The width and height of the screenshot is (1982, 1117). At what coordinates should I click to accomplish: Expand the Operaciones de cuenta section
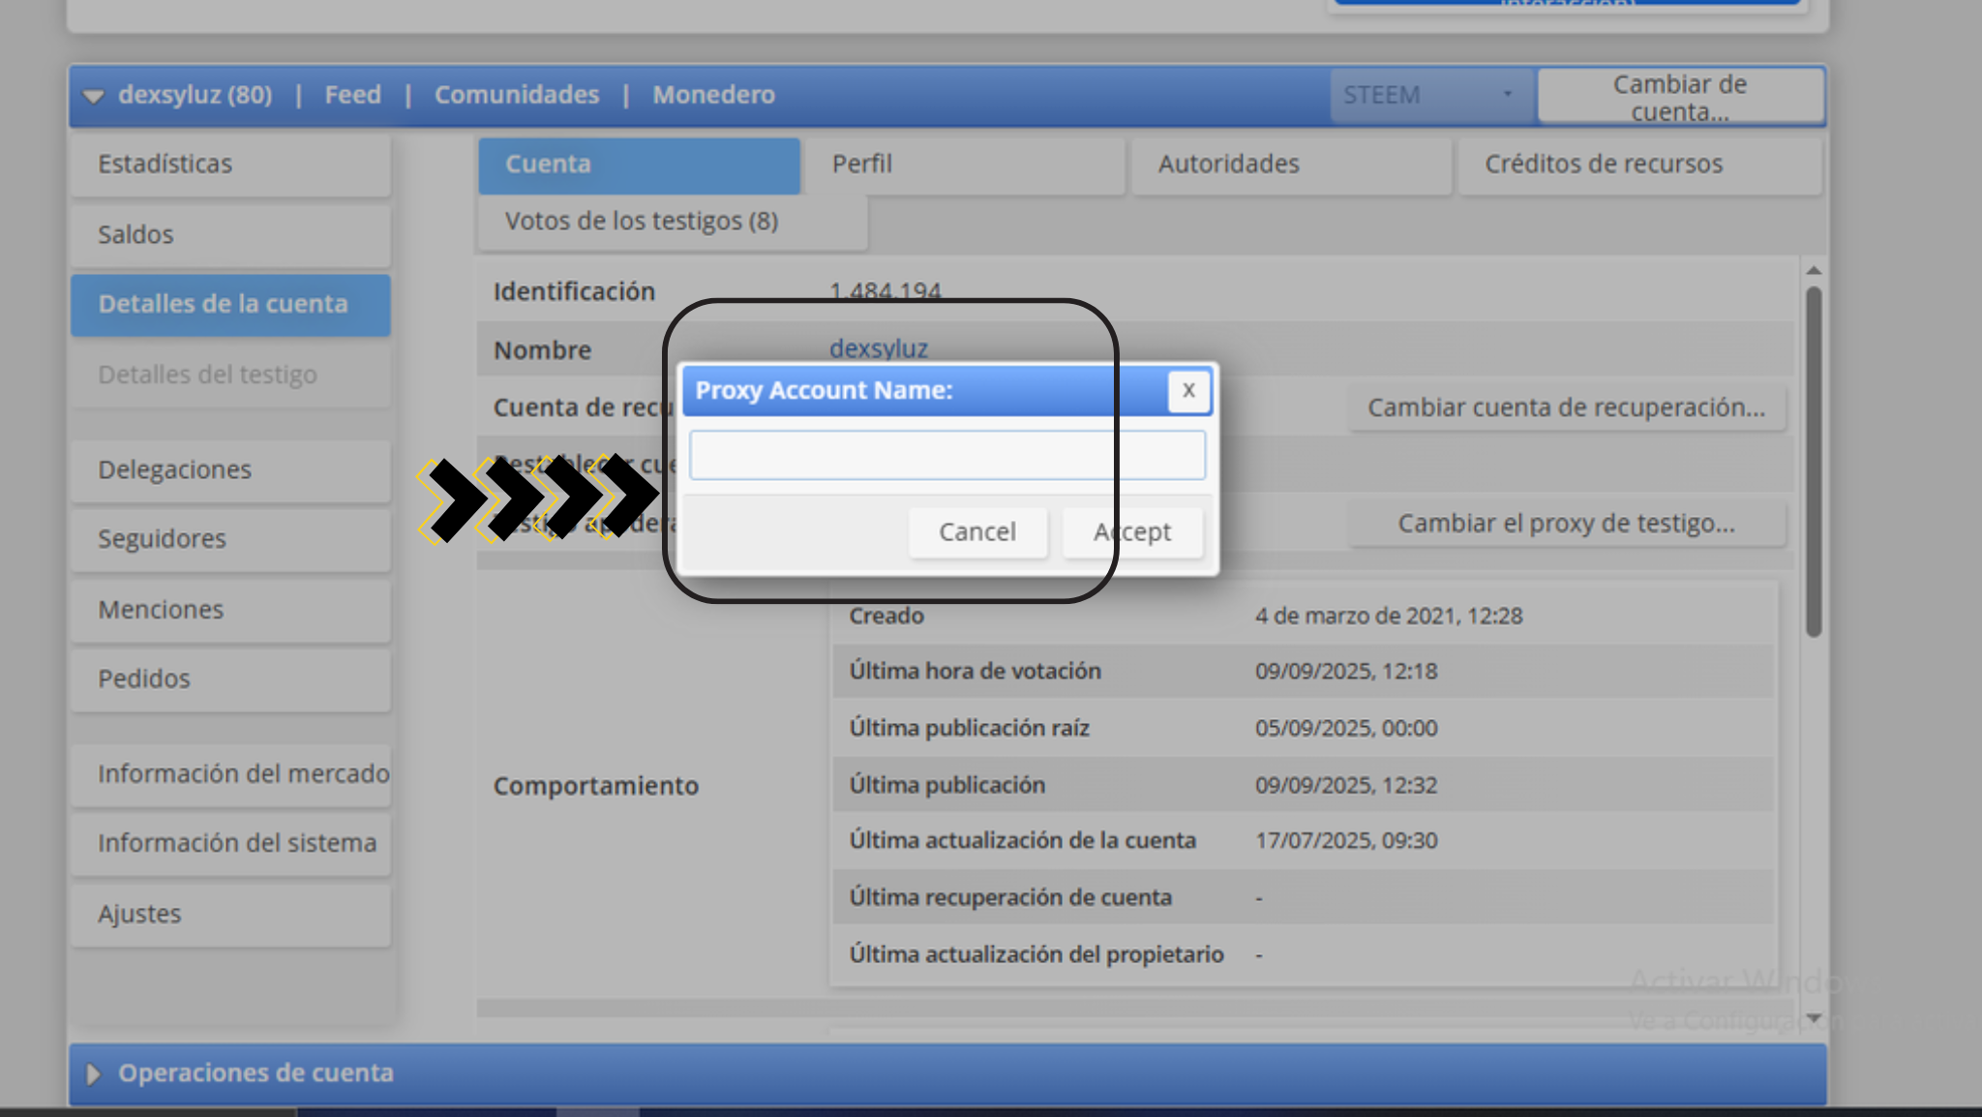pyautogui.click(x=93, y=1074)
